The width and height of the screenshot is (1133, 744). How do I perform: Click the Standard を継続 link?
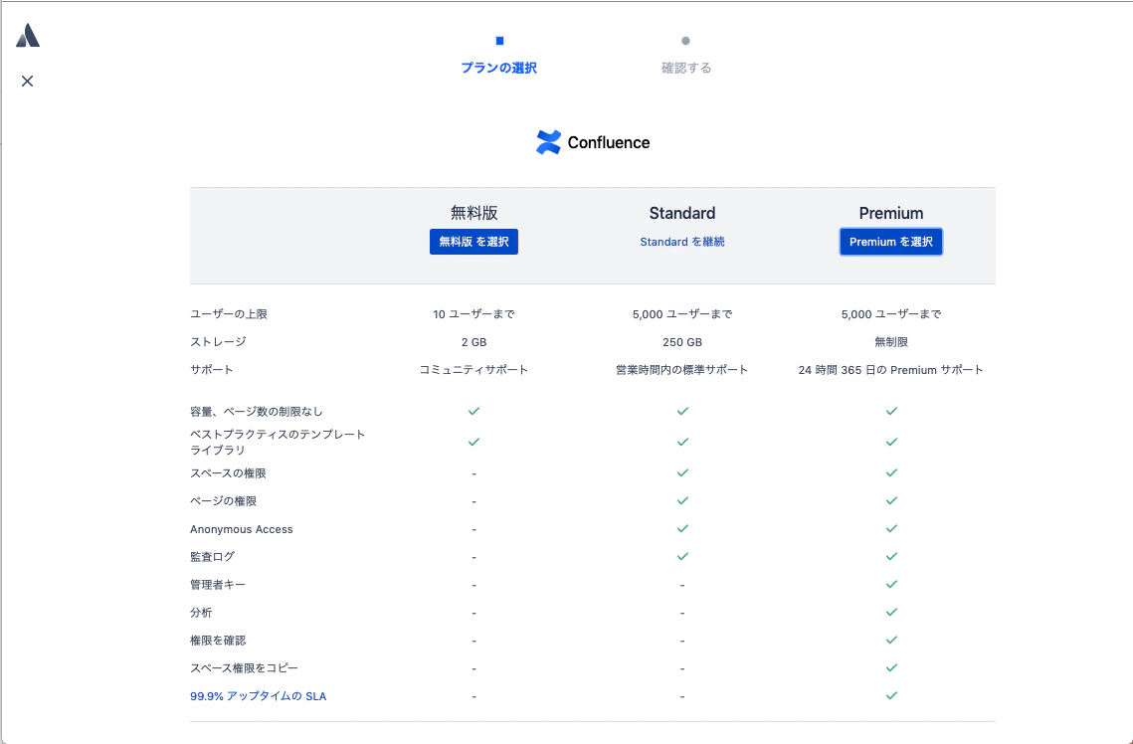682,242
